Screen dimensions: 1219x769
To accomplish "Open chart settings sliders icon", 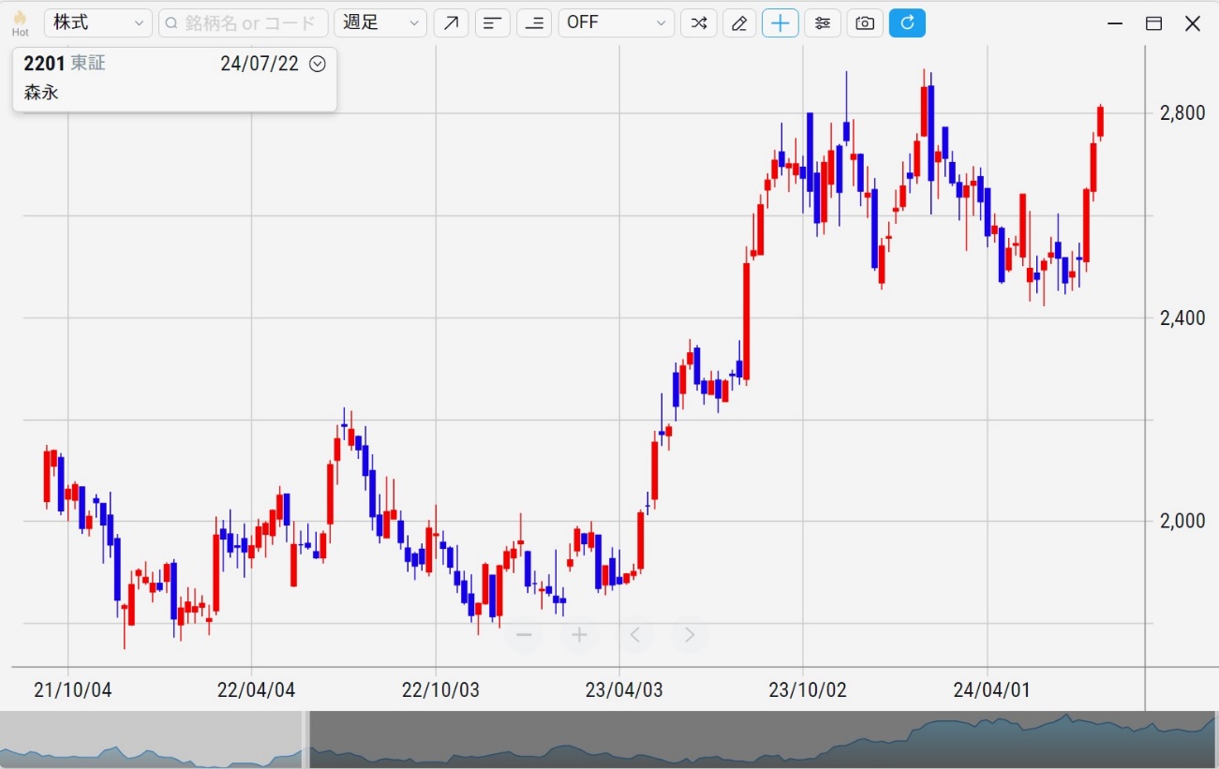I will click(823, 22).
